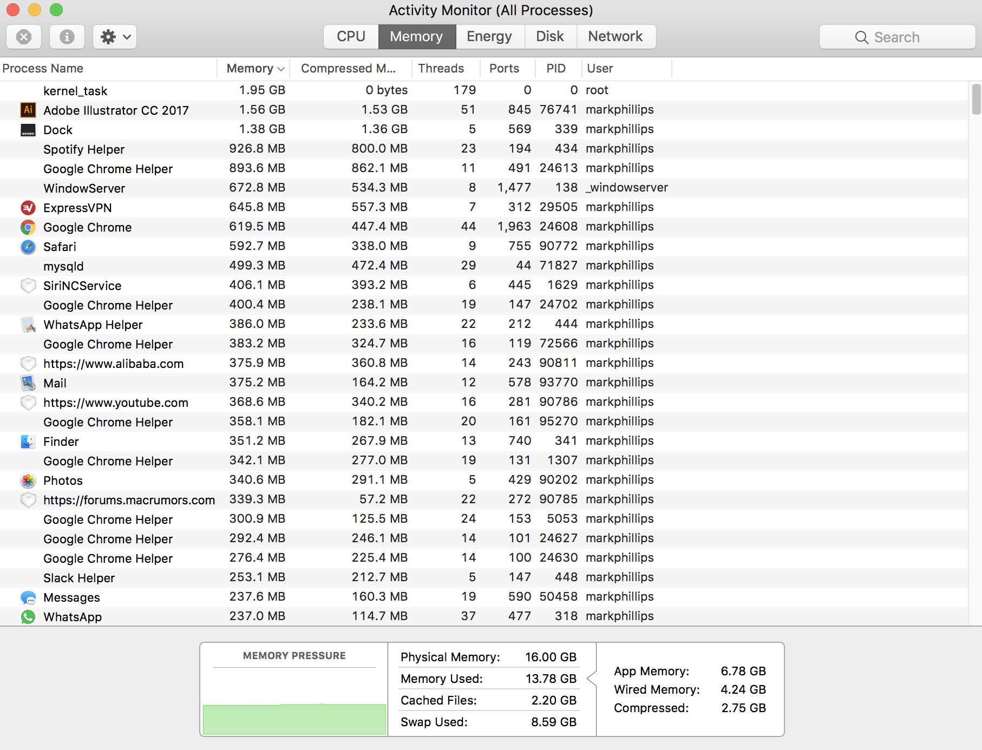982x750 pixels.
Task: Focus the Search field
Action: pos(897,37)
